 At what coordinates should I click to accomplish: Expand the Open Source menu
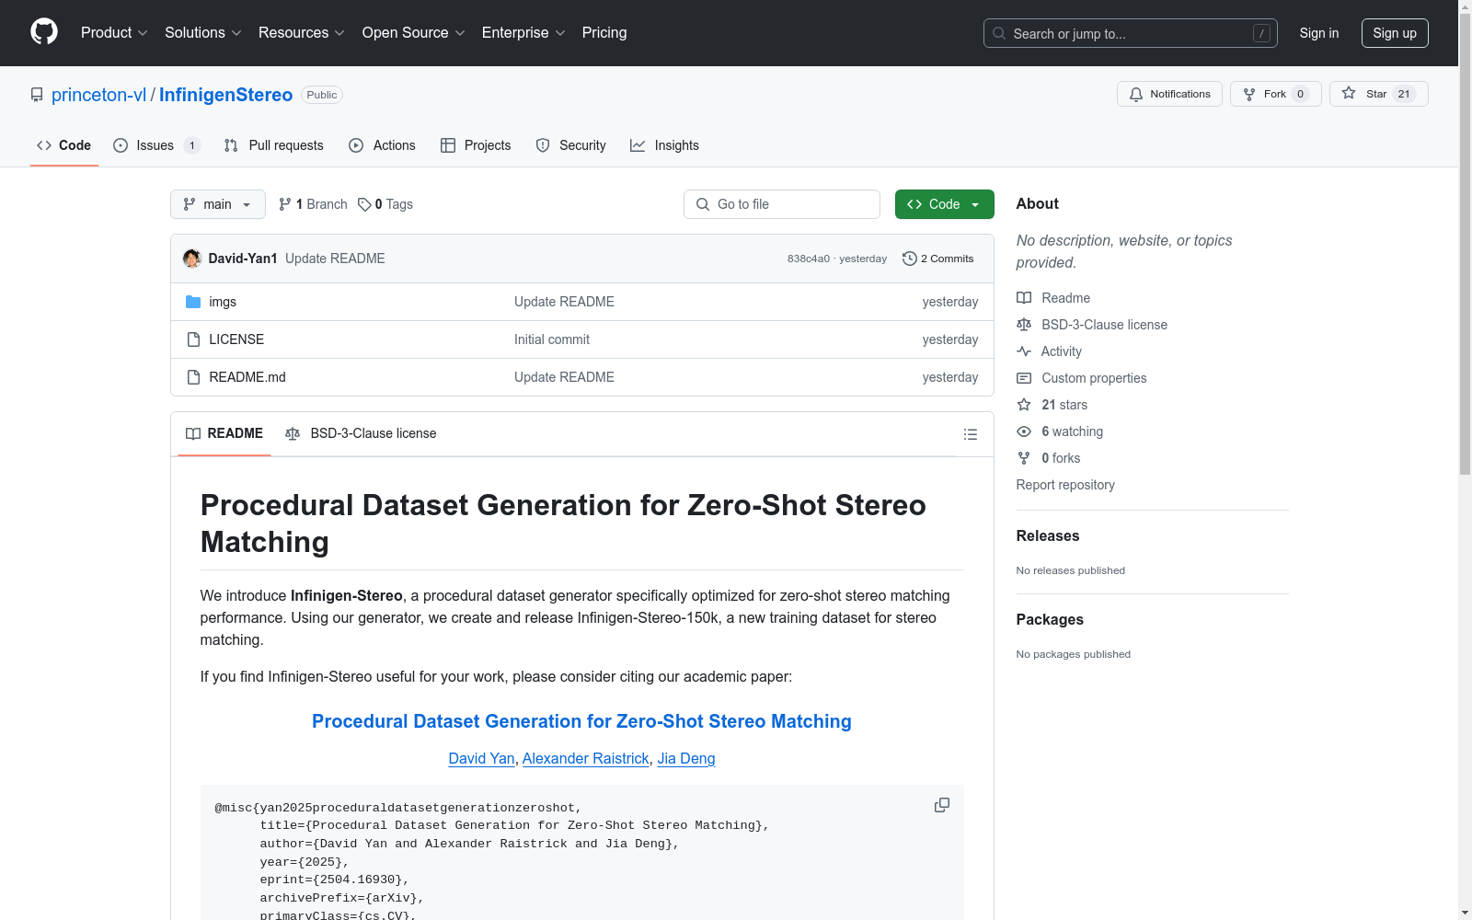[x=414, y=33]
